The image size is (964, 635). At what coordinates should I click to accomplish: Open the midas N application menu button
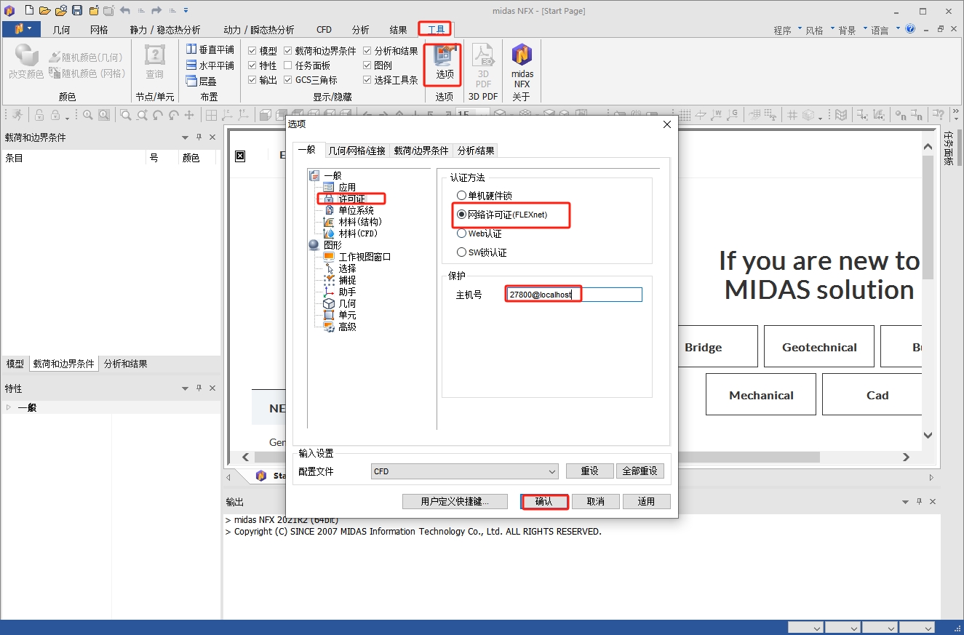[22, 29]
